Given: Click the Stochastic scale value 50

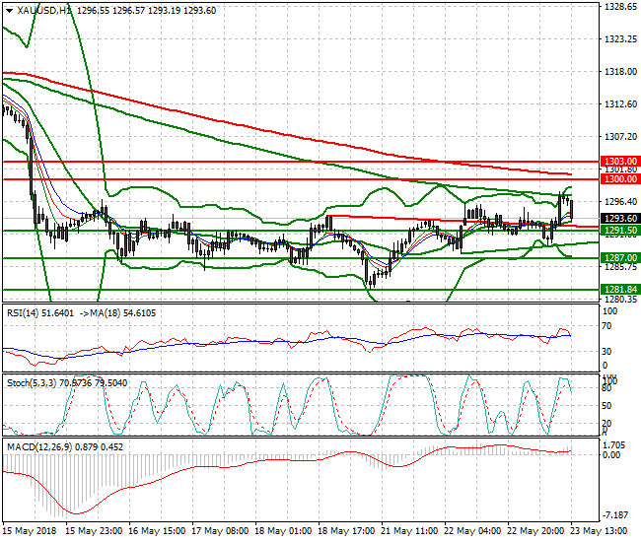Looking at the screenshot, I should pyautogui.click(x=606, y=406).
